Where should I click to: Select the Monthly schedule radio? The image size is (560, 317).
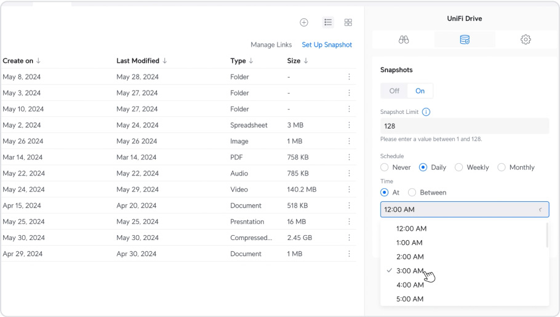tap(502, 167)
